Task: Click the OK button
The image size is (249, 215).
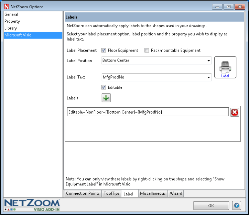Action: (x=211, y=205)
